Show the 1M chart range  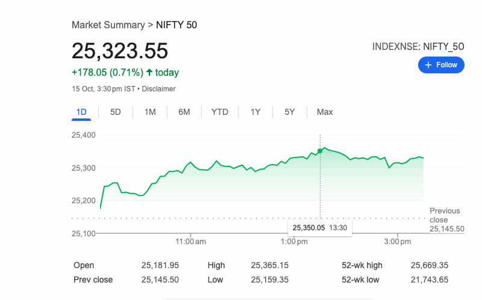pos(150,112)
